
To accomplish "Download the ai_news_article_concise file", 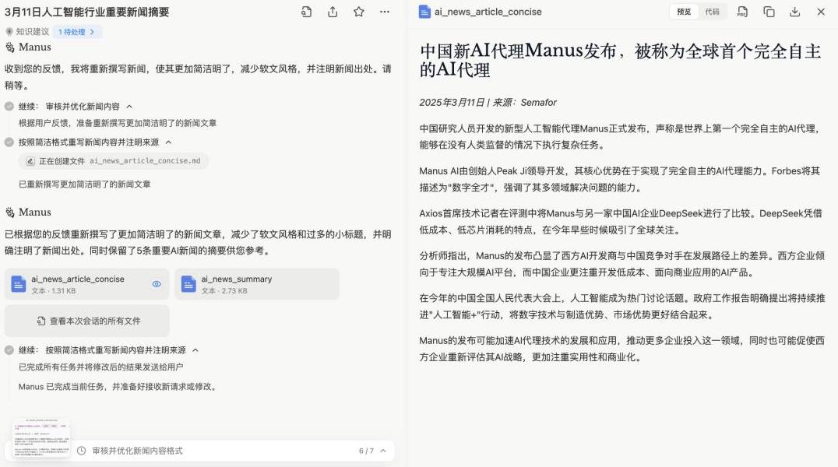I will coord(794,12).
